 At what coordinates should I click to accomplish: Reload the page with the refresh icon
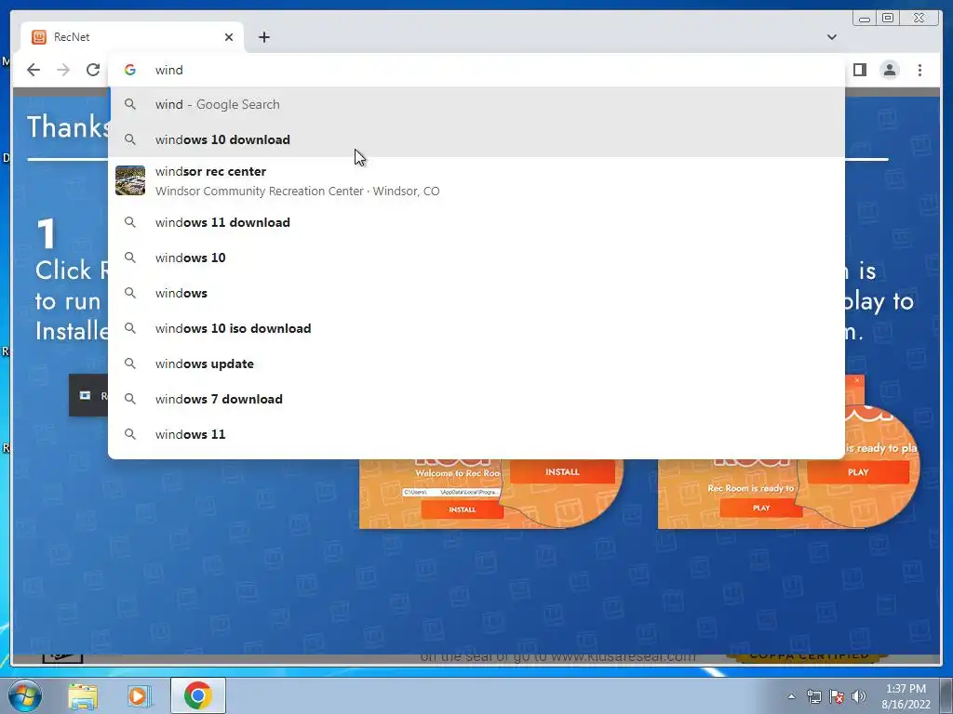(93, 70)
